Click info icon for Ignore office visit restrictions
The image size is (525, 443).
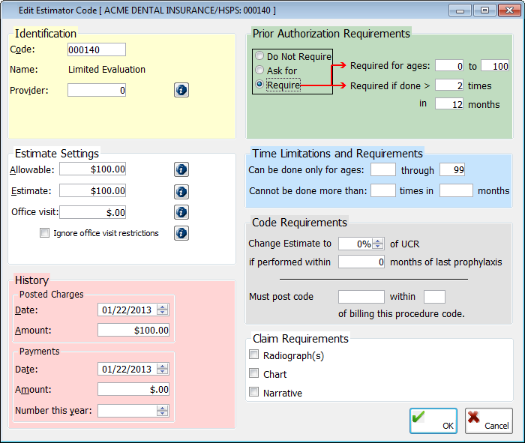click(181, 233)
